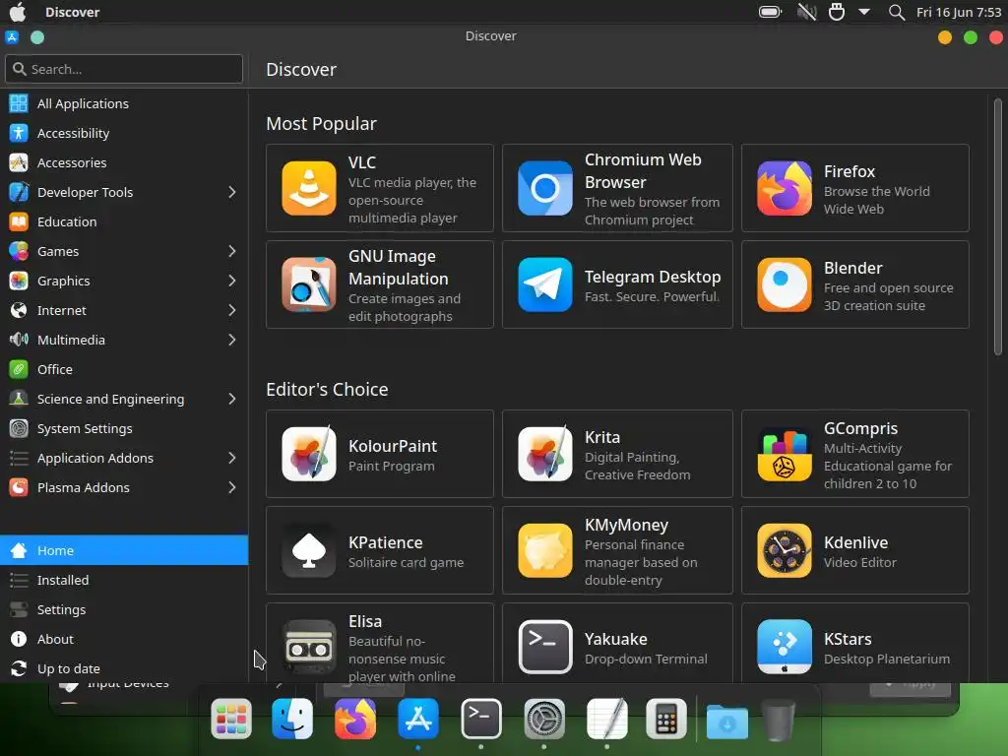The height and width of the screenshot is (756, 1008).
Task: Choose the GNU Image Manipulation icon
Action: click(308, 284)
